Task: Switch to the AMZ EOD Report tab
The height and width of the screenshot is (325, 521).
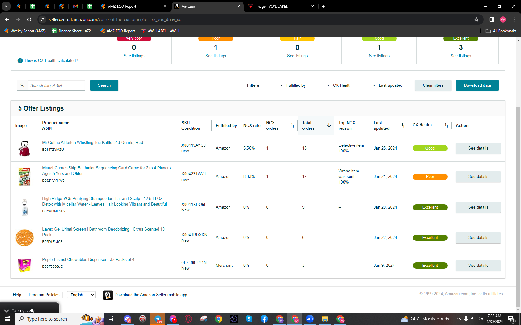Action: click(134, 6)
